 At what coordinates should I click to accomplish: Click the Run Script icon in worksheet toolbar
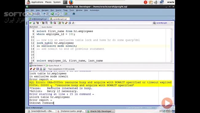34,23
